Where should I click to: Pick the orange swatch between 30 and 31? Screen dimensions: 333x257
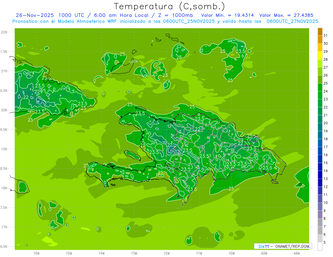(x=320, y=40)
